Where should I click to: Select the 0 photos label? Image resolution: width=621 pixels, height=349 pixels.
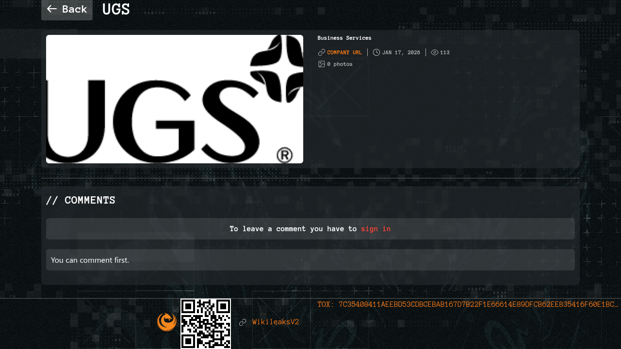[x=340, y=64]
